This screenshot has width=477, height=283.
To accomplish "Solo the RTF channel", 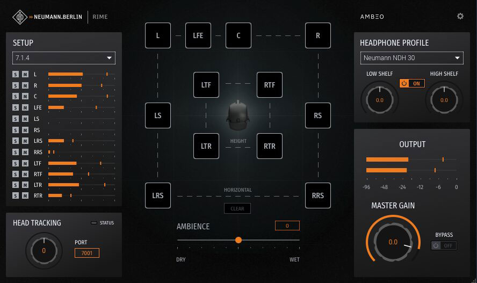I will [16, 174].
